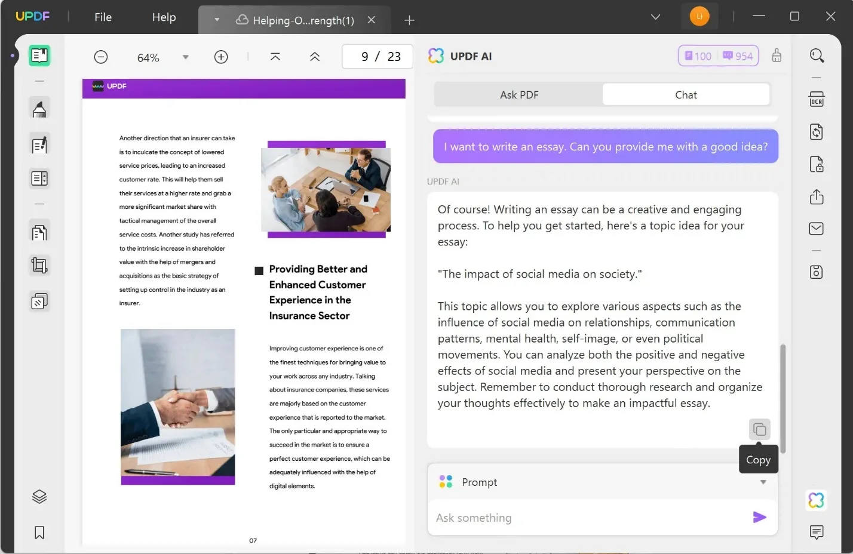Click the UPDF AI logo
The width and height of the screenshot is (853, 554).
(x=436, y=56)
